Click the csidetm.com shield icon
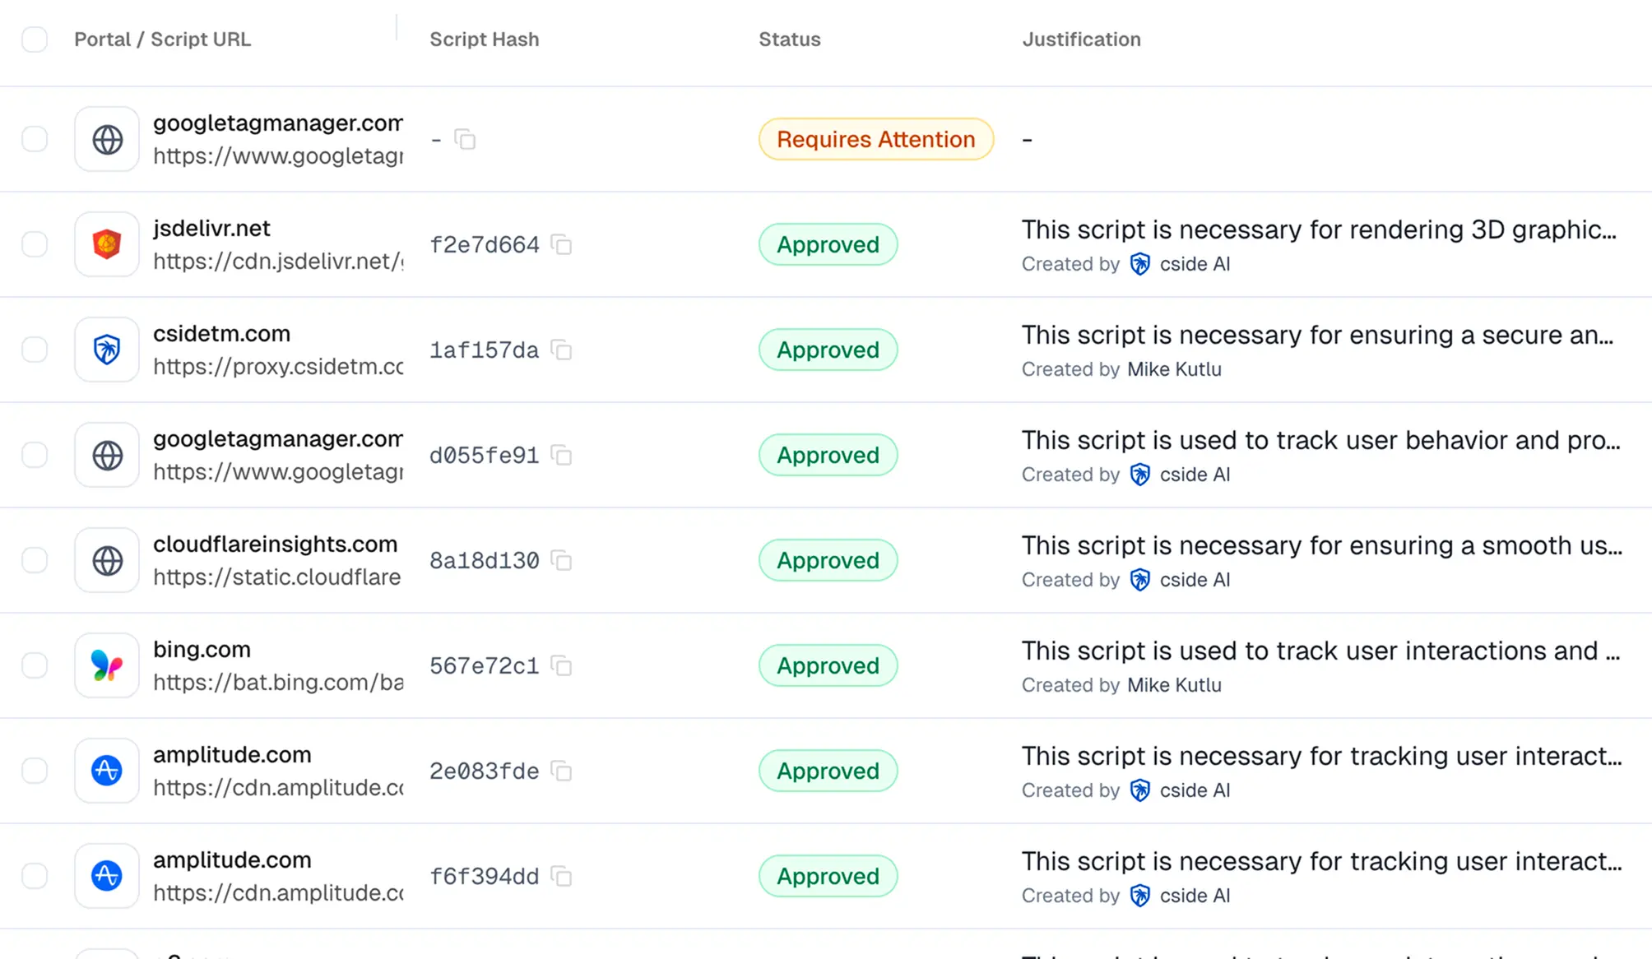 click(x=106, y=349)
